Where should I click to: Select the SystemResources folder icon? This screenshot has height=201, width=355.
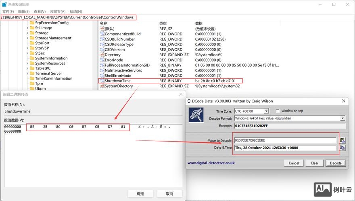(x=32, y=64)
